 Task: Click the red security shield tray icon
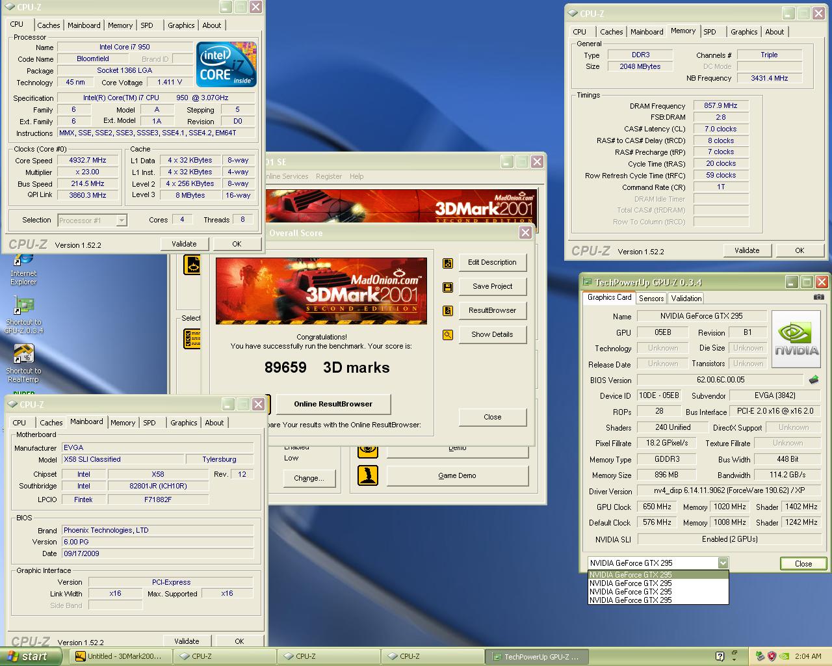(772, 656)
